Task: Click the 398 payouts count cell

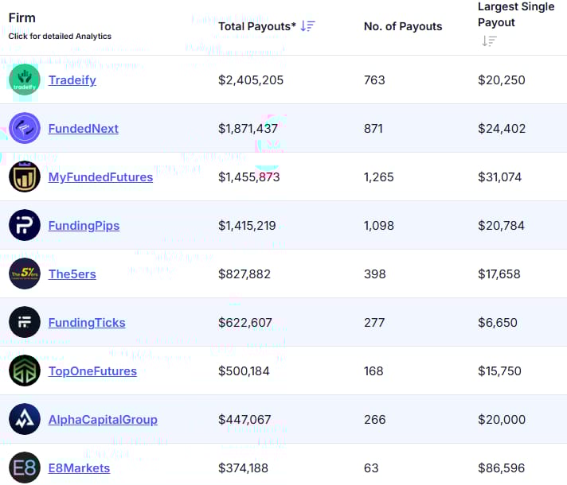Action: [x=375, y=274]
